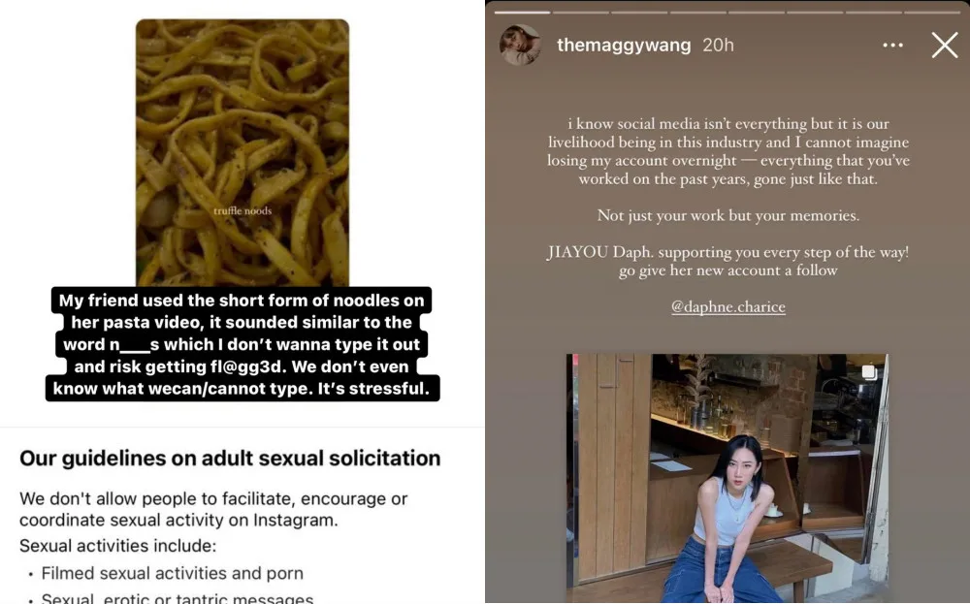Tap the black caption about noodles video

242,344
